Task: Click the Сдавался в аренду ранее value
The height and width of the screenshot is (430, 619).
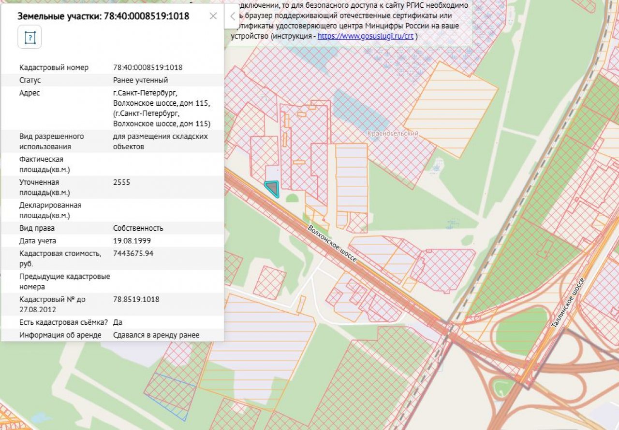Action: tap(156, 335)
